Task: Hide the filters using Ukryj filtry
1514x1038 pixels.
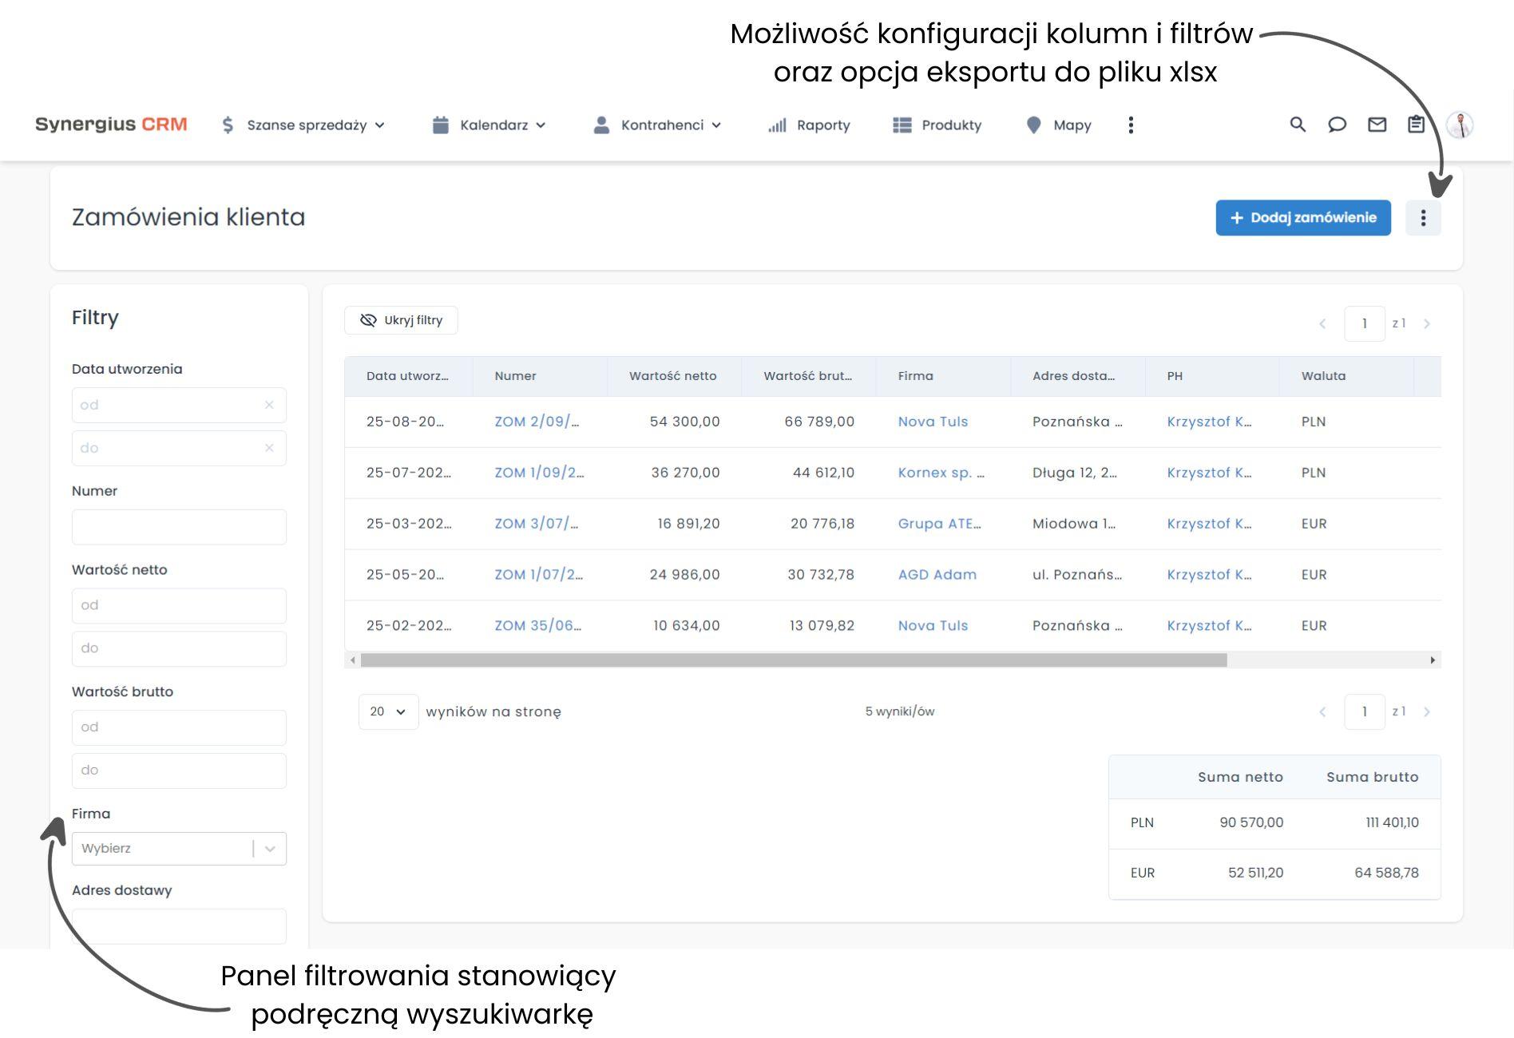Action: click(400, 319)
